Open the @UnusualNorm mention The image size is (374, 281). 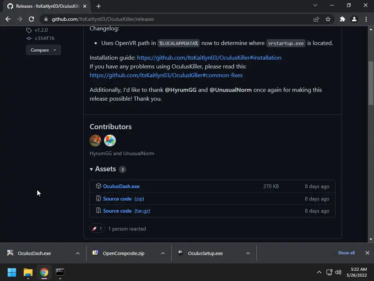[230, 90]
